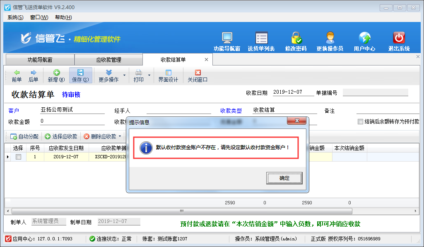Expand the 删除应收款 dropdown arrow

[x=120, y=136]
